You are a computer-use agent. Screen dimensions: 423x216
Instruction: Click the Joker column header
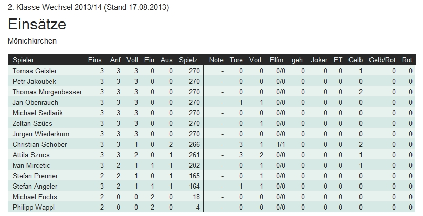(x=319, y=60)
